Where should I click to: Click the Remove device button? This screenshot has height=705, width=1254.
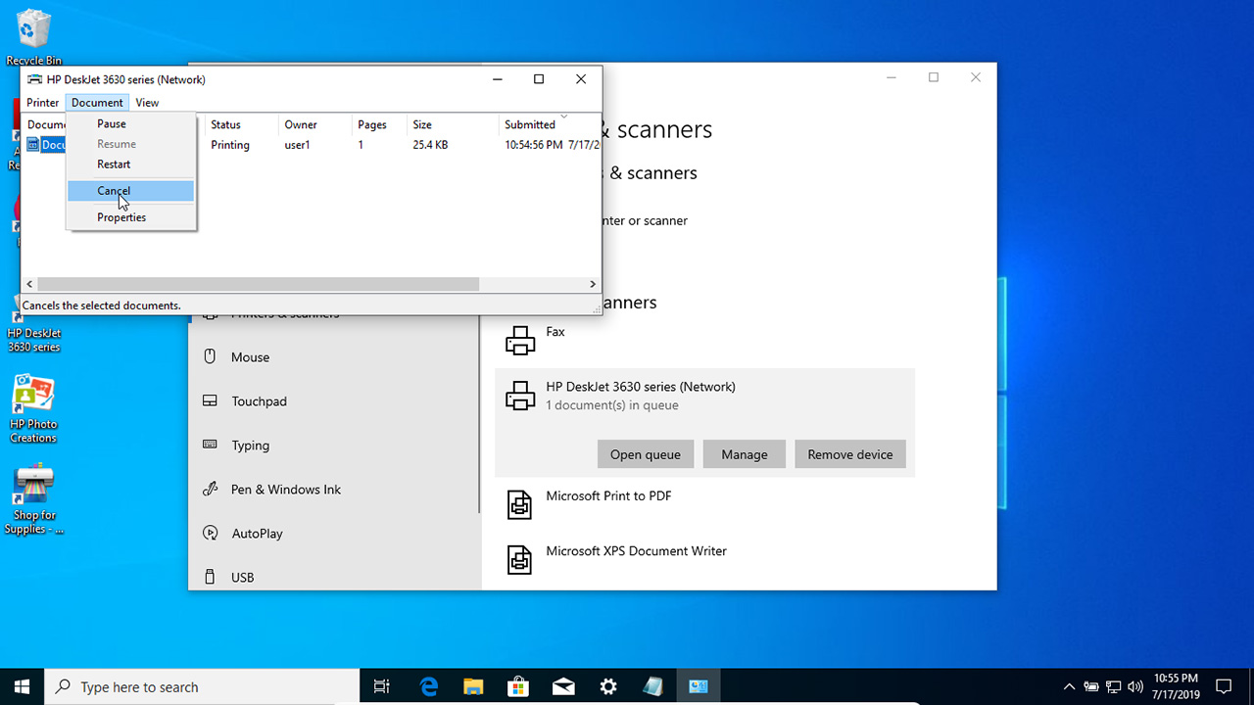pyautogui.click(x=850, y=454)
